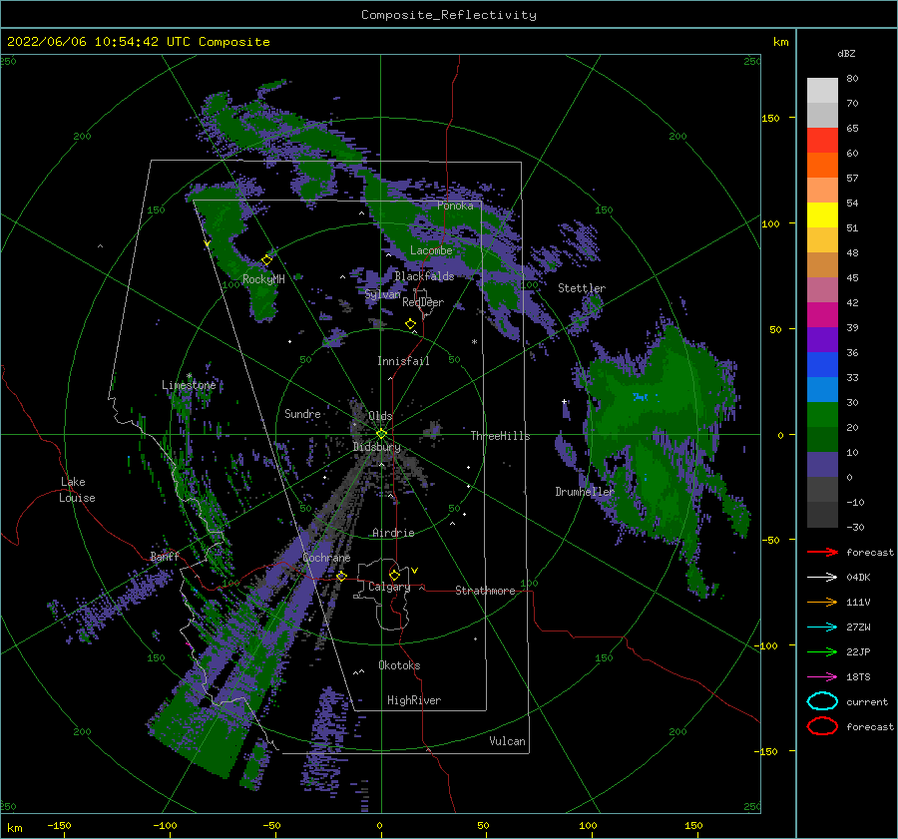
Task: Click the yellow diamond marker below Cochrane
Action: point(342,576)
